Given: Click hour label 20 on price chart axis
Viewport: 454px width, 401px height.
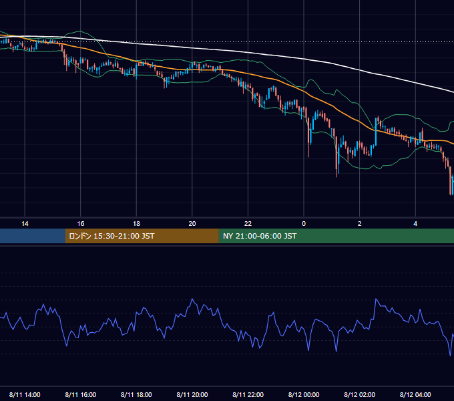Looking at the screenshot, I should [x=192, y=224].
